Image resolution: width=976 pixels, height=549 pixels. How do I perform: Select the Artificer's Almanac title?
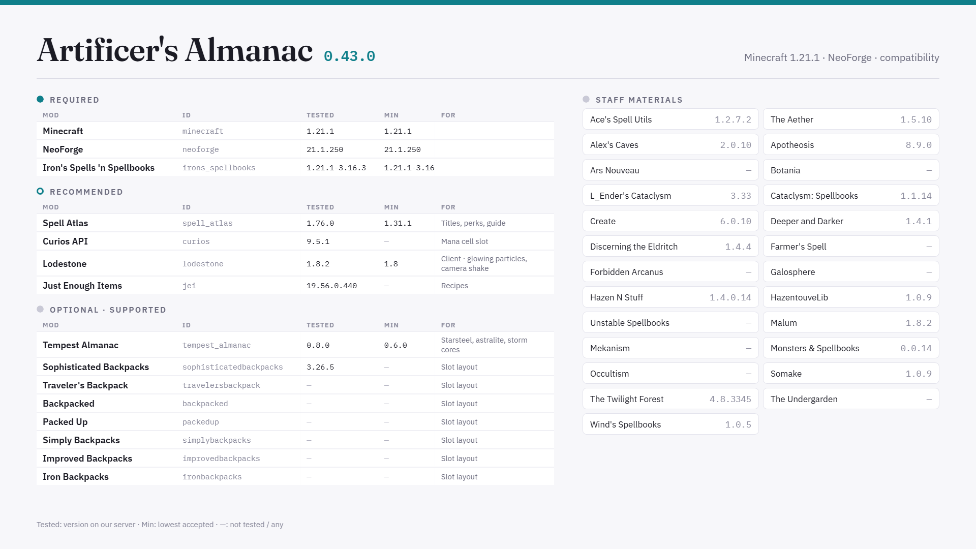click(x=175, y=50)
